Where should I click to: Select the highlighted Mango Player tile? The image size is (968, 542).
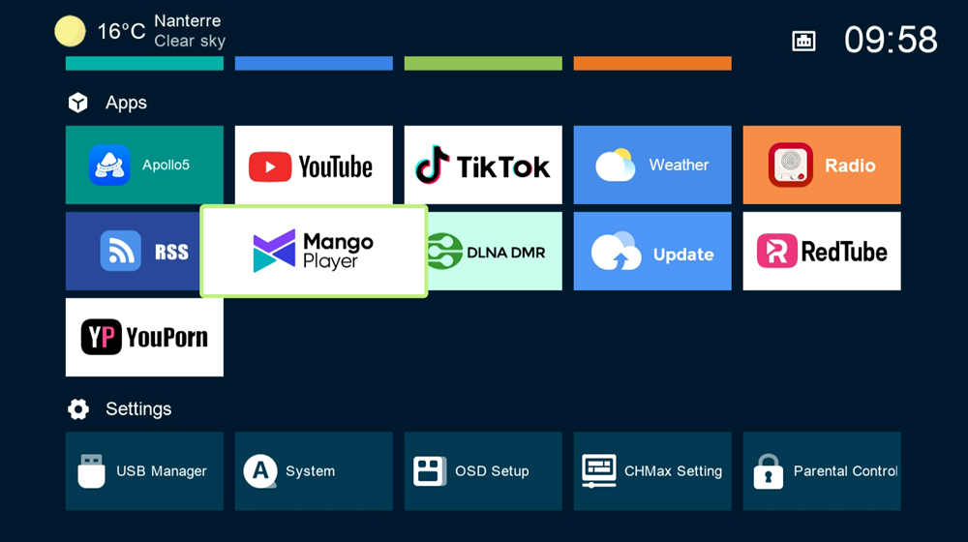point(314,252)
